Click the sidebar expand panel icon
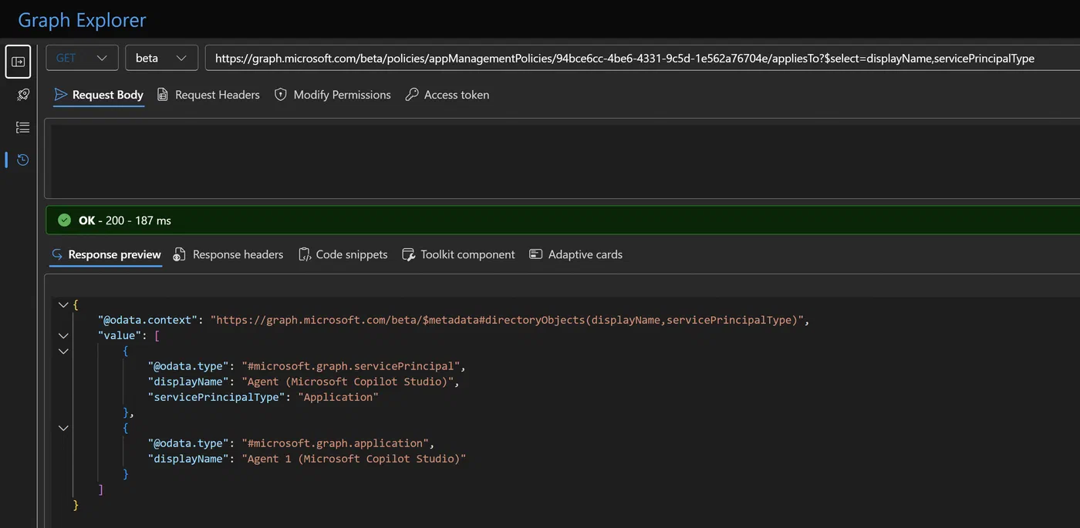Screen dimensions: 1080x528 pos(19,62)
